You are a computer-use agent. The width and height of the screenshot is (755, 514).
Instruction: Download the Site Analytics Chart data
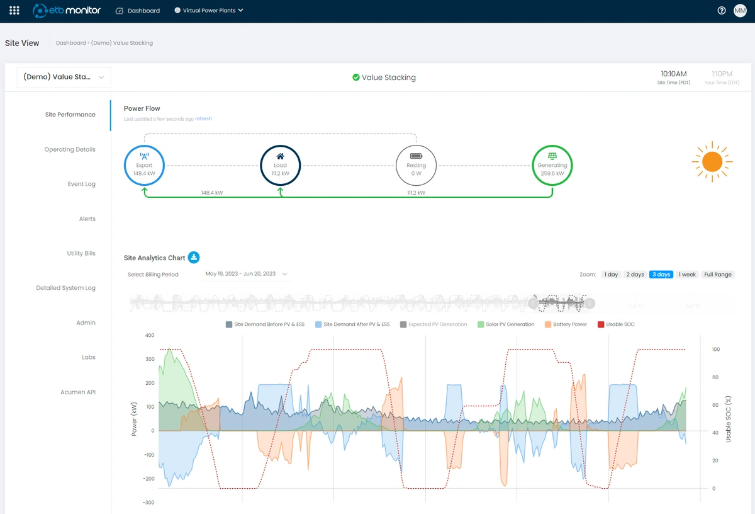point(194,257)
